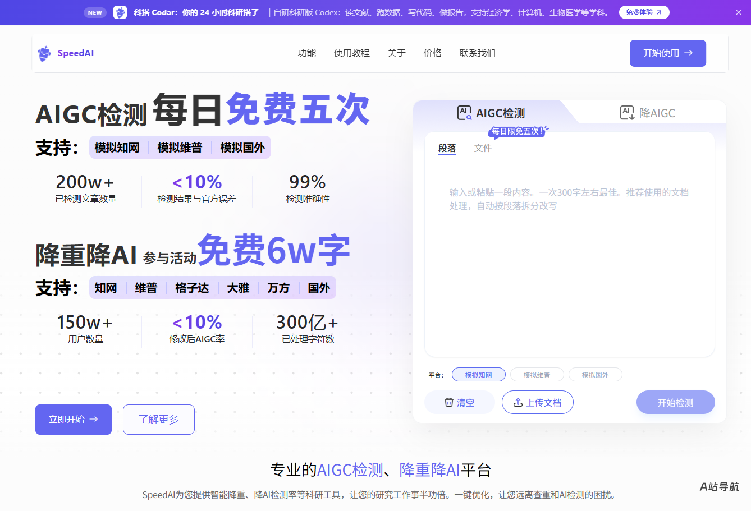Select the 段落 input tab
The height and width of the screenshot is (511, 751).
point(447,148)
